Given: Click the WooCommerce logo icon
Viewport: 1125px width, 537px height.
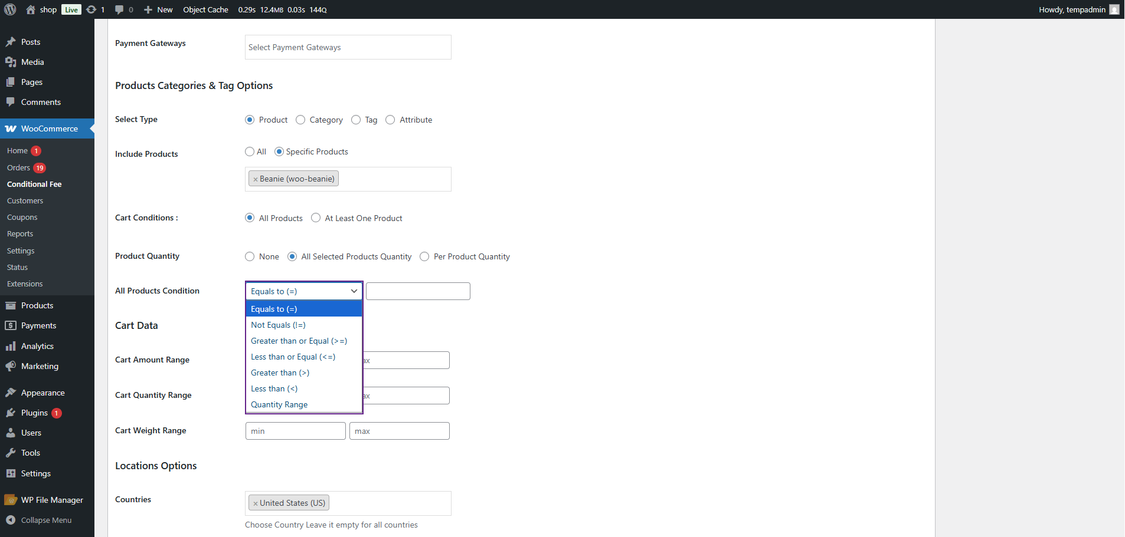Looking at the screenshot, I should pyautogui.click(x=11, y=129).
